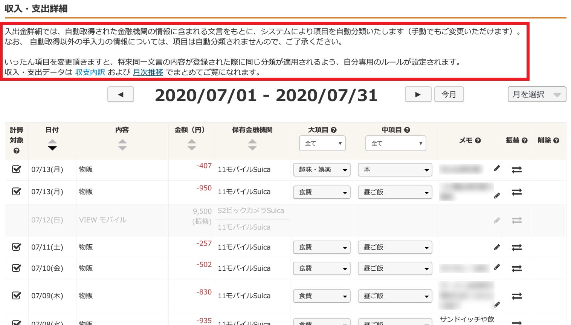Image resolution: width=571 pixels, height=325 pixels.
Task: Open the 月を選択 month picker
Action: tap(537, 94)
